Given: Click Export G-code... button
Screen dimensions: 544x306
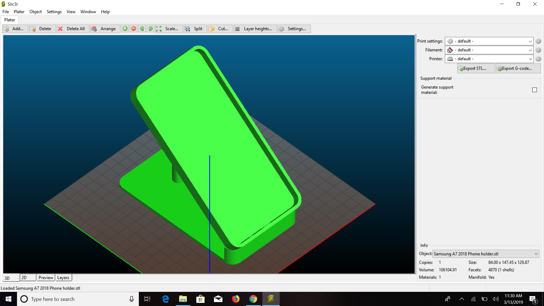Looking at the screenshot, I should point(518,69).
